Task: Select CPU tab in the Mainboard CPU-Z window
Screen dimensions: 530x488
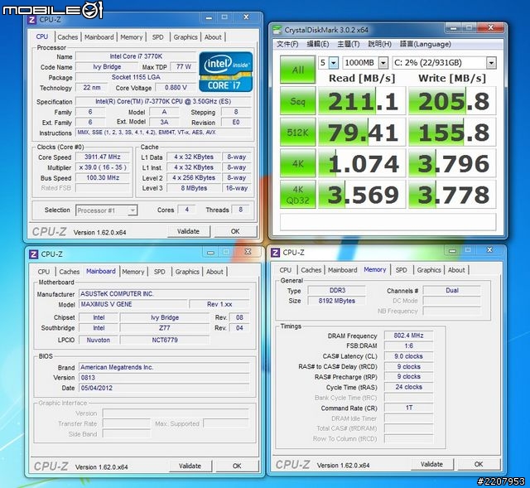Action: (x=44, y=272)
